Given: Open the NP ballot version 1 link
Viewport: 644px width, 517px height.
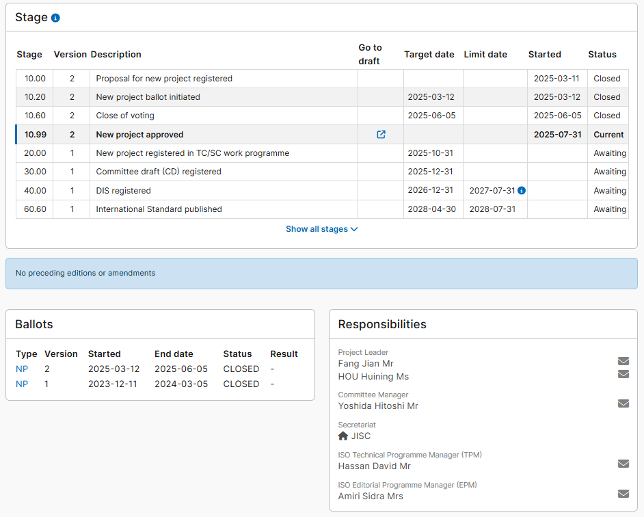Looking at the screenshot, I should coord(22,384).
